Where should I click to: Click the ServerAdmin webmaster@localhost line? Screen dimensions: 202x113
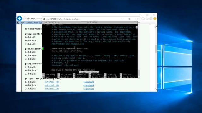[70, 49]
